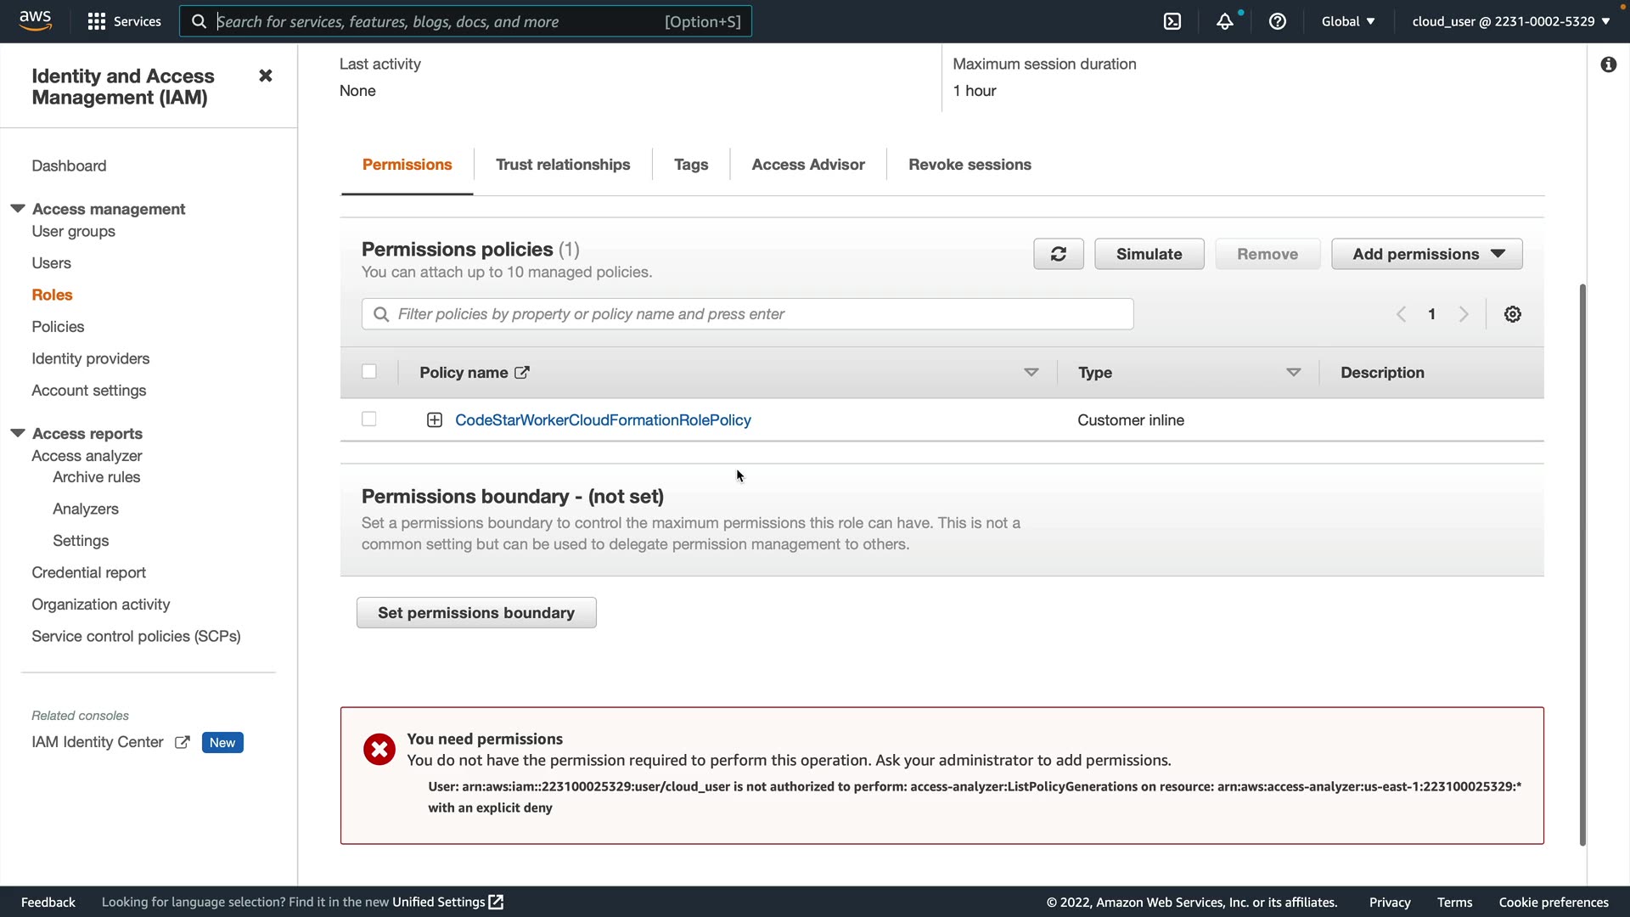The height and width of the screenshot is (917, 1630).
Task: Open the notifications bell
Action: tap(1224, 21)
